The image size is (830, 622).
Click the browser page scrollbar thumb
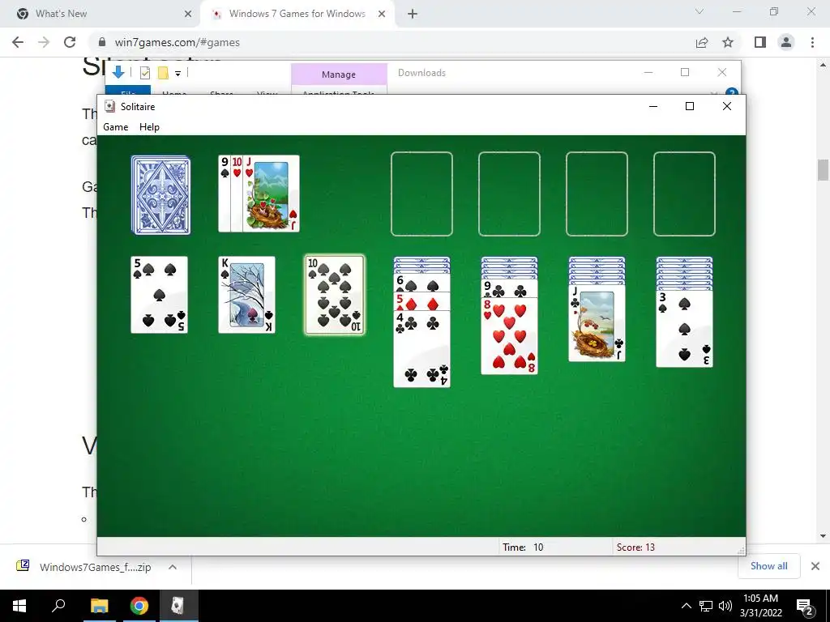coord(823,170)
